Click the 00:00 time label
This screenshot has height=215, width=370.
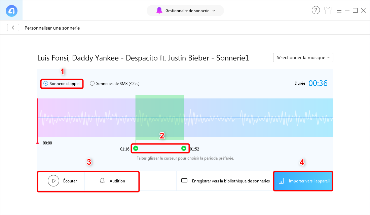click(47, 143)
